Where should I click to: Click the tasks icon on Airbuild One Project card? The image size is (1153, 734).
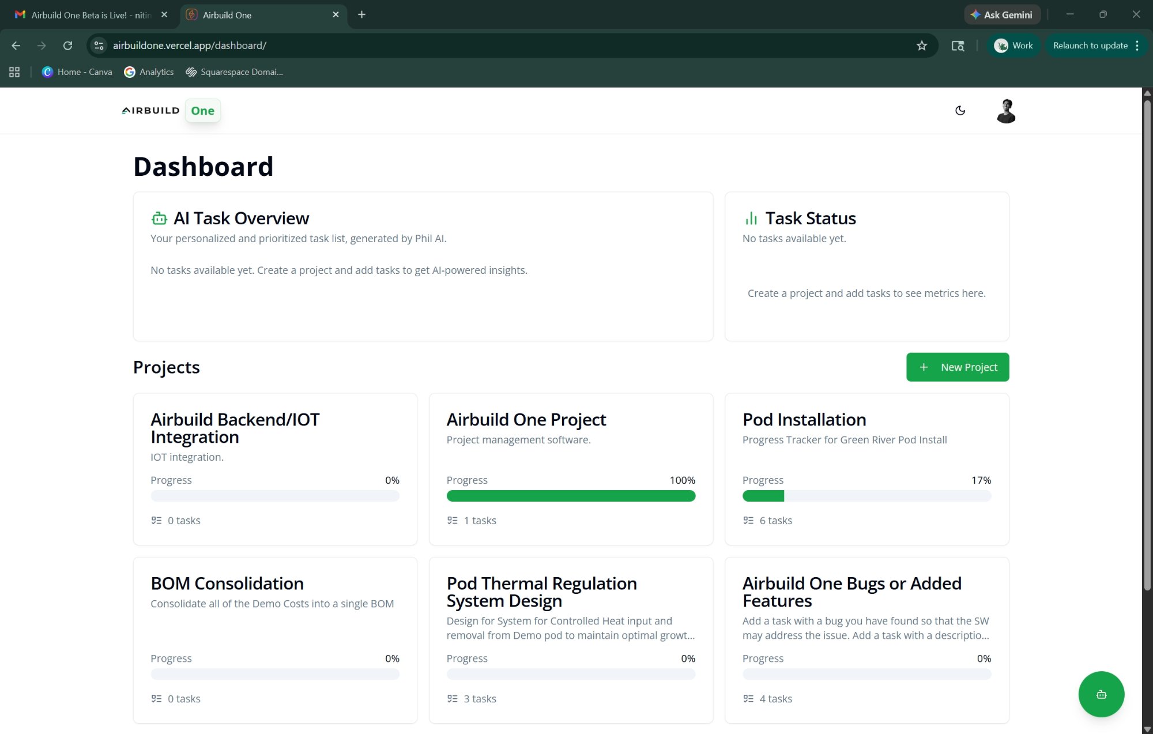point(452,520)
